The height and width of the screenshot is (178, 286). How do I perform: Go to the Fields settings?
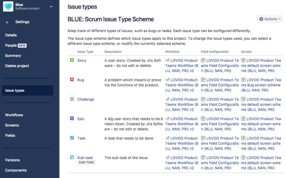point(10,136)
